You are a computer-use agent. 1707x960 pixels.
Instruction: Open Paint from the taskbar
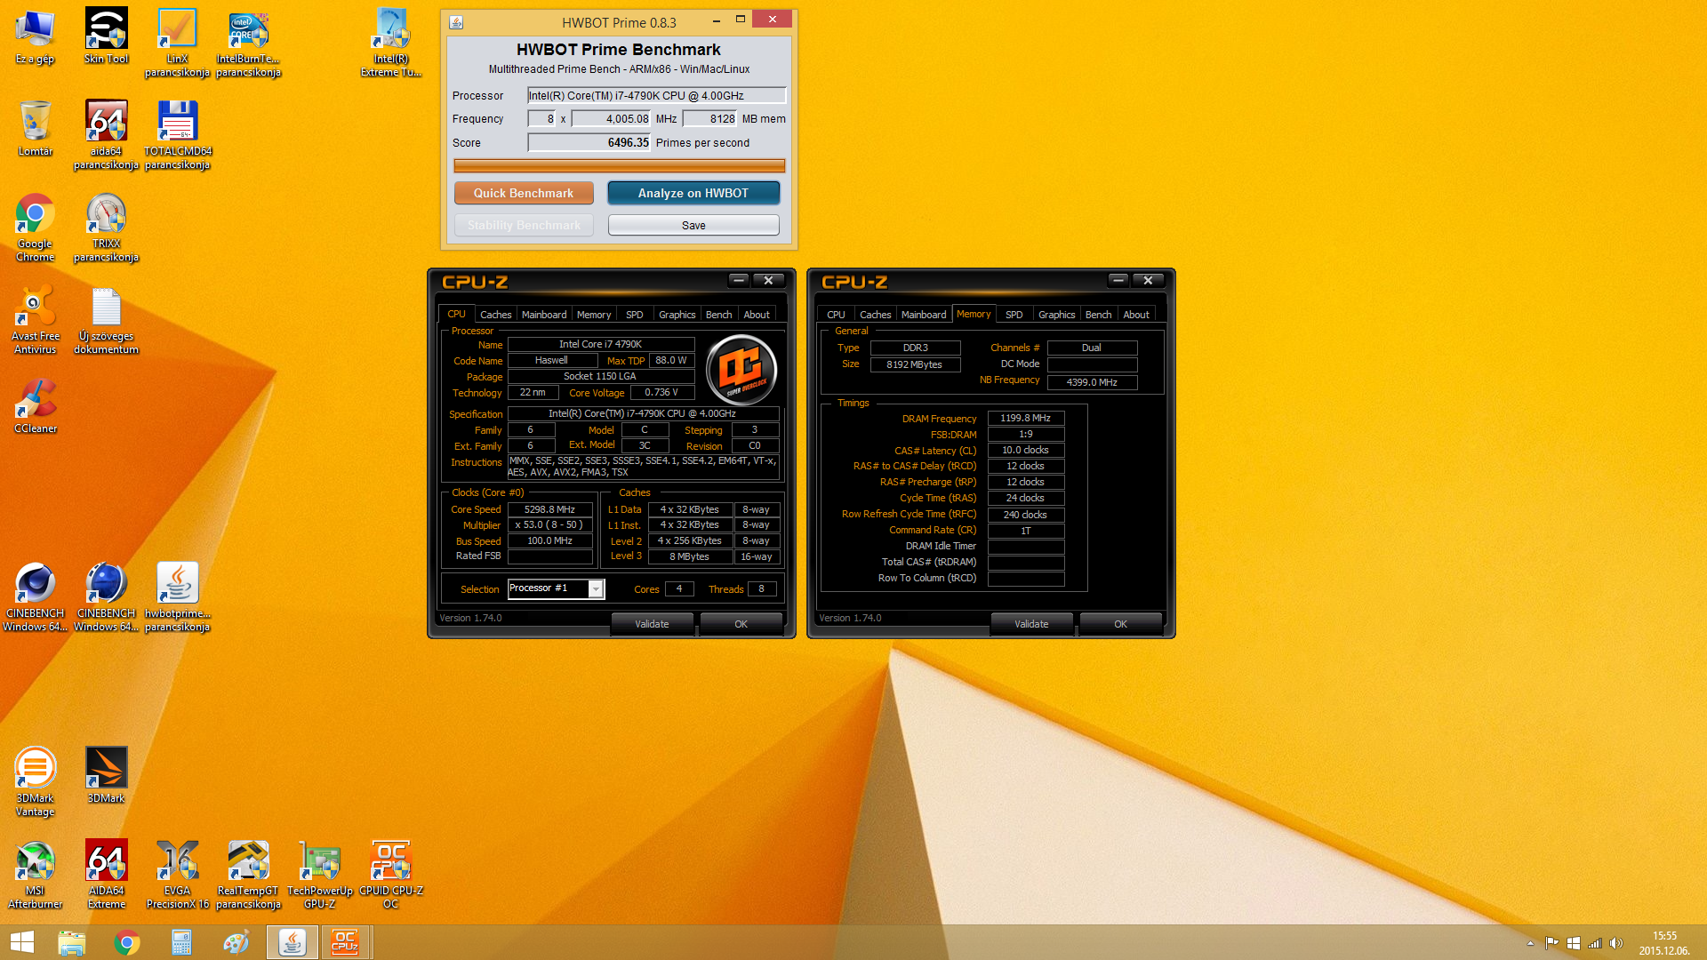236,942
